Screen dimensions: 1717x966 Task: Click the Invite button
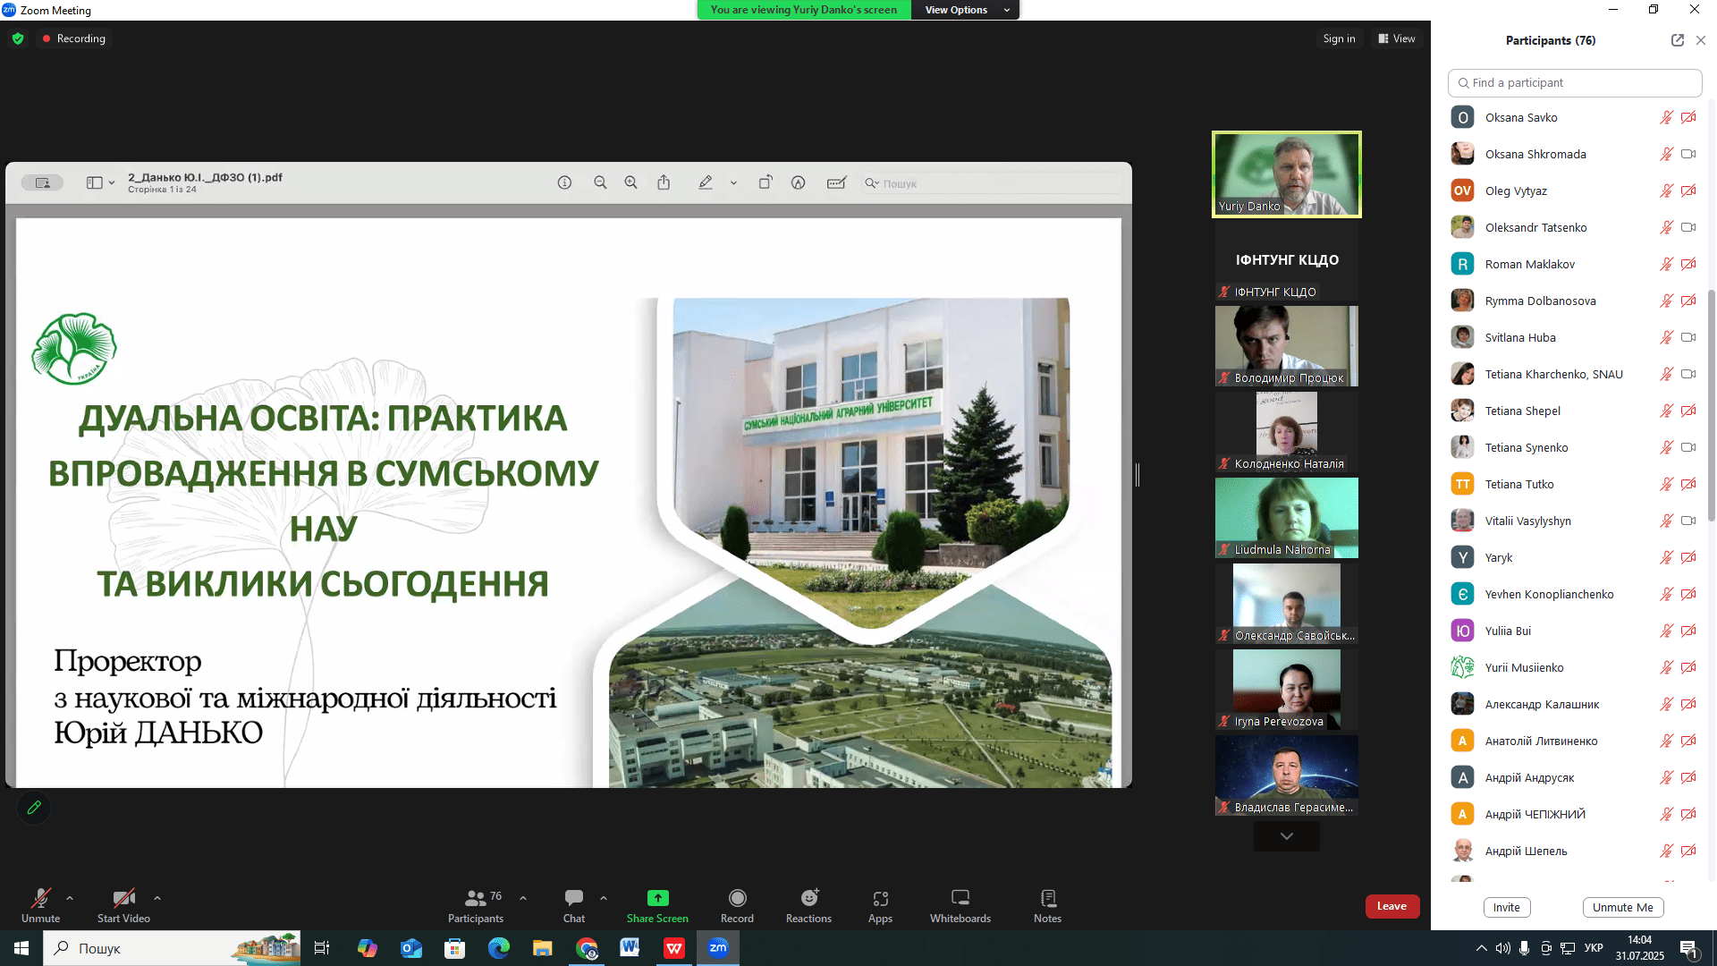pos(1507,907)
